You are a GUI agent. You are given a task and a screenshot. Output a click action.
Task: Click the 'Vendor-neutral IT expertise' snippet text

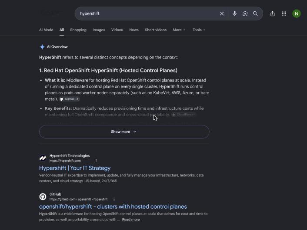121,178
